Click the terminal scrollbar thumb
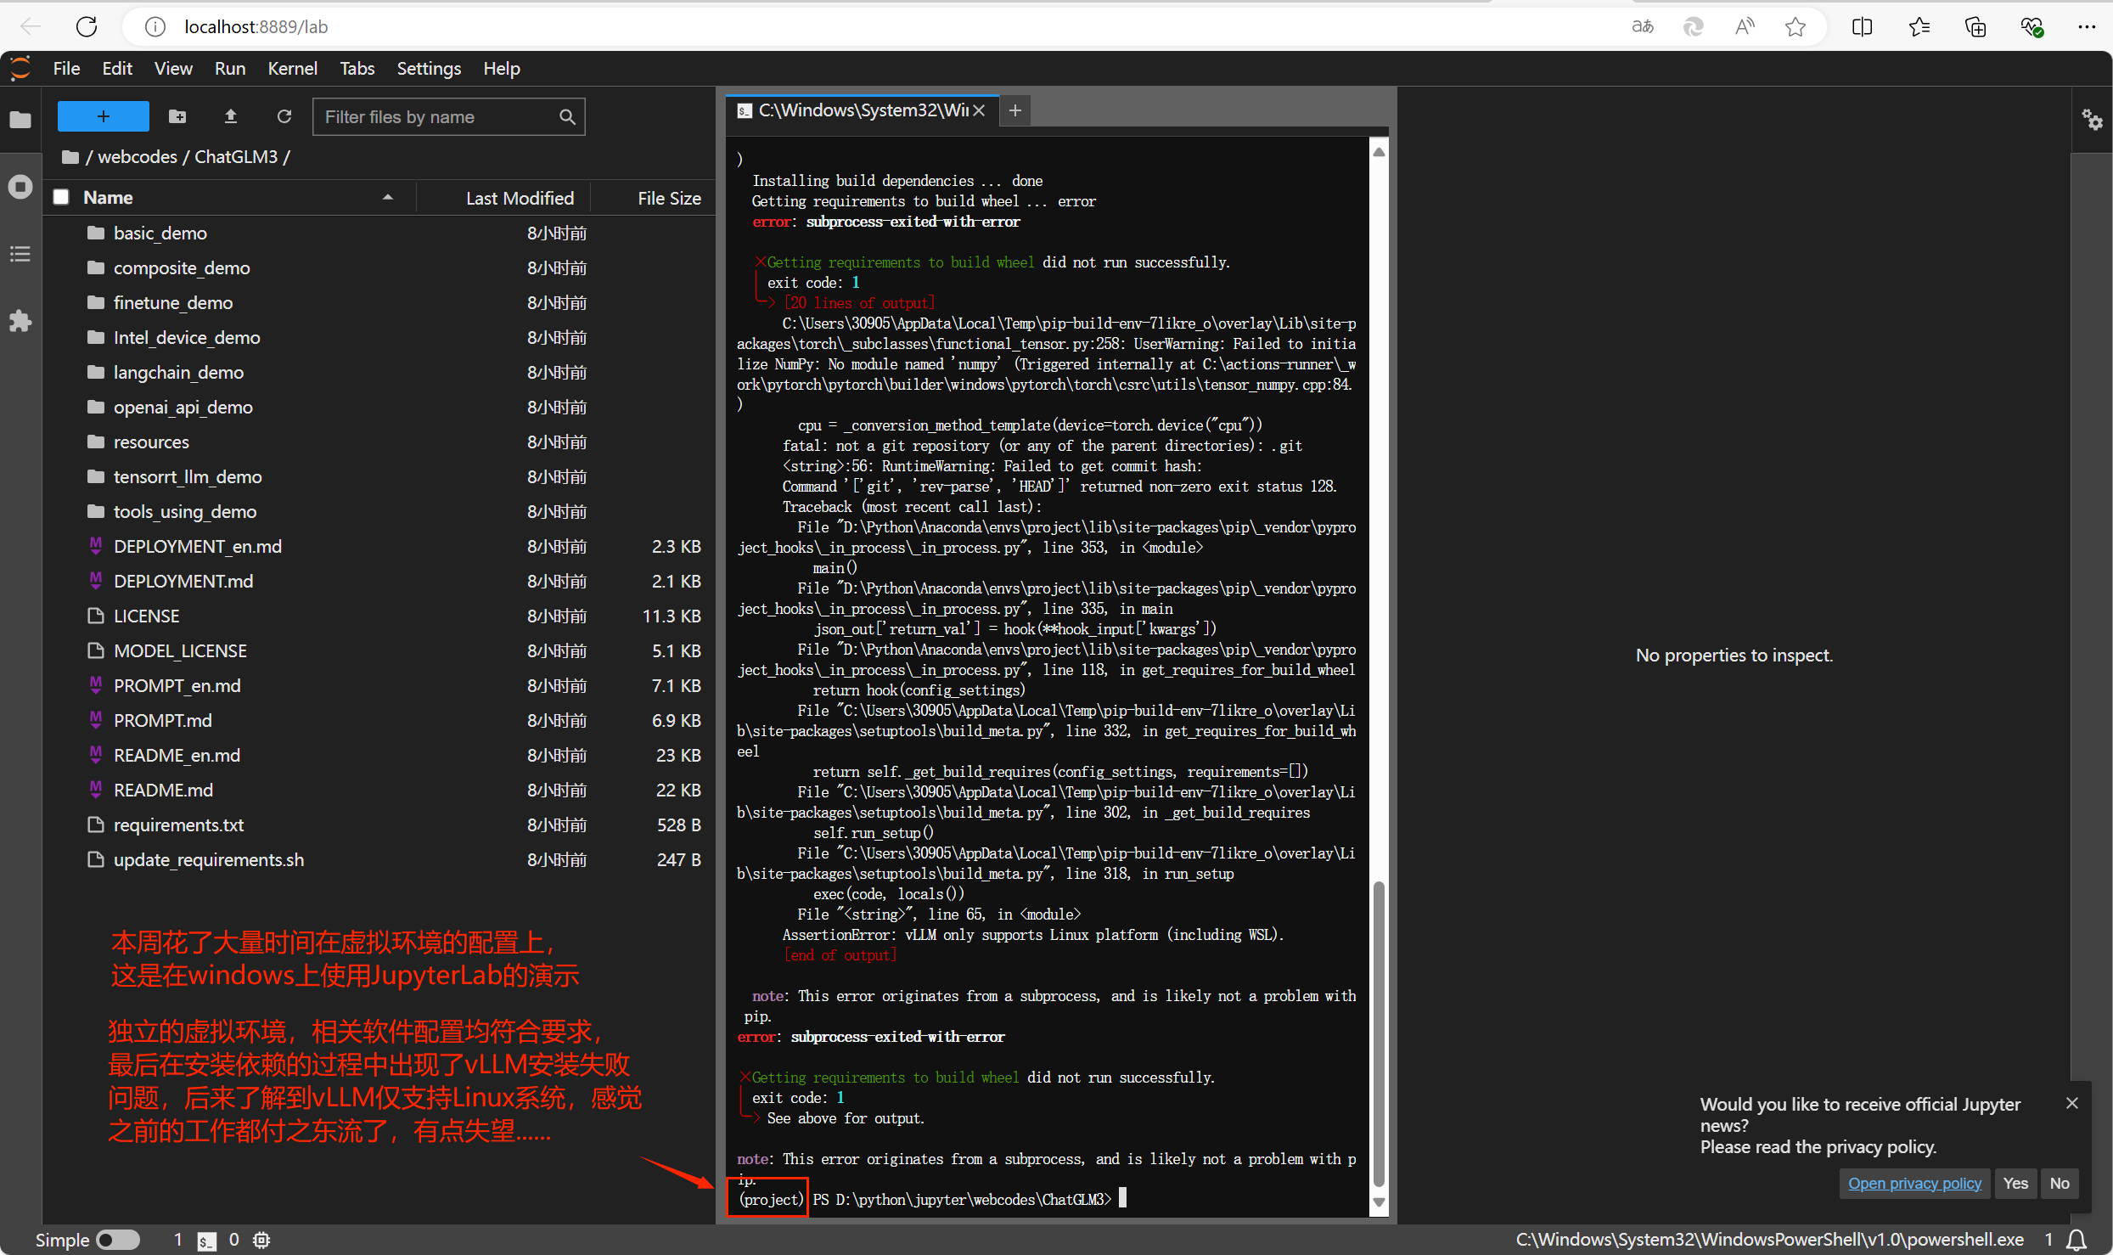This screenshot has width=2113, height=1255. click(1379, 1033)
